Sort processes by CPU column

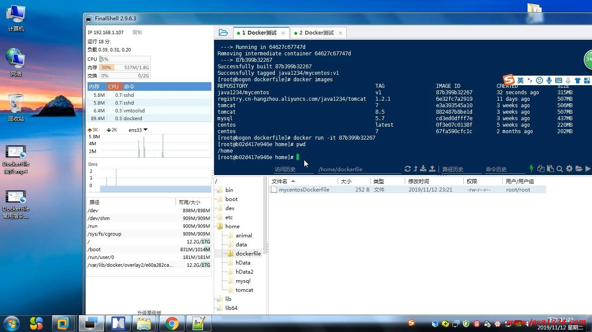click(x=114, y=86)
